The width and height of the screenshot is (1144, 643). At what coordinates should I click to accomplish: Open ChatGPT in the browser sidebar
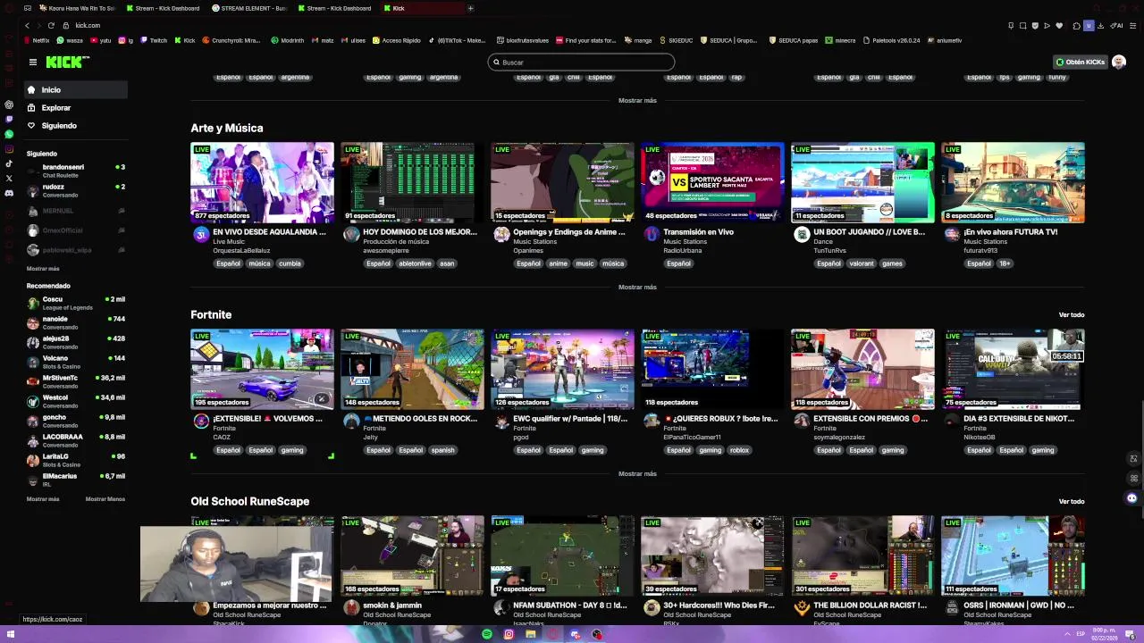9,104
